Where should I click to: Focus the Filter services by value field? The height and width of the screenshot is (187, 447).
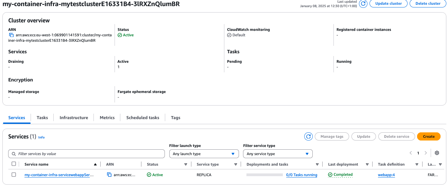87,154
